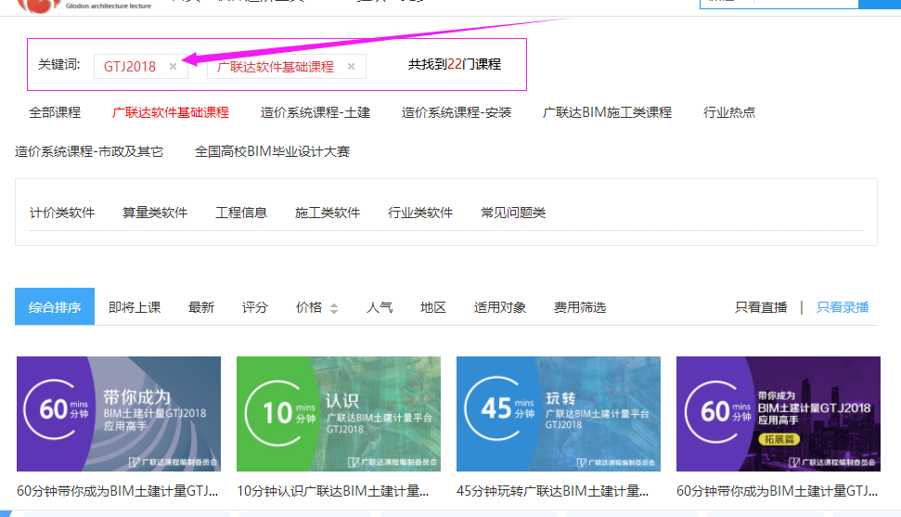Screen dimensions: 901x517
Task: Open the 地区 filter
Action: click(x=433, y=307)
